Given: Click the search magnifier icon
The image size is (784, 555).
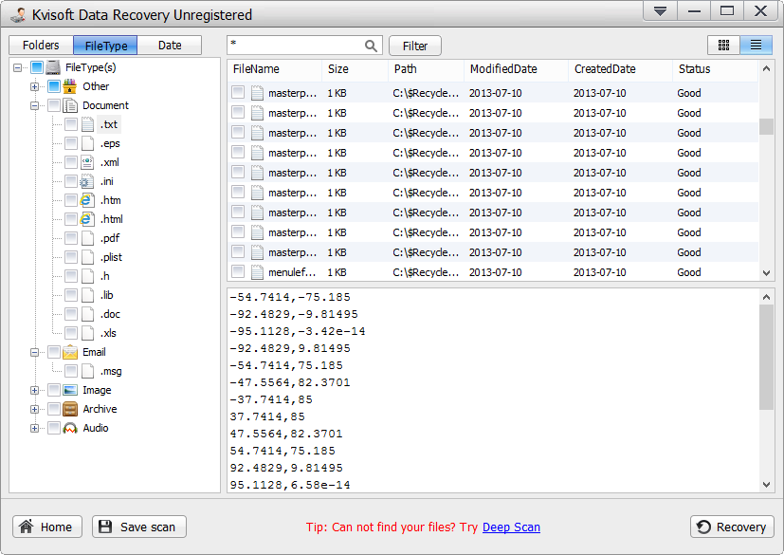Looking at the screenshot, I should pos(371,46).
